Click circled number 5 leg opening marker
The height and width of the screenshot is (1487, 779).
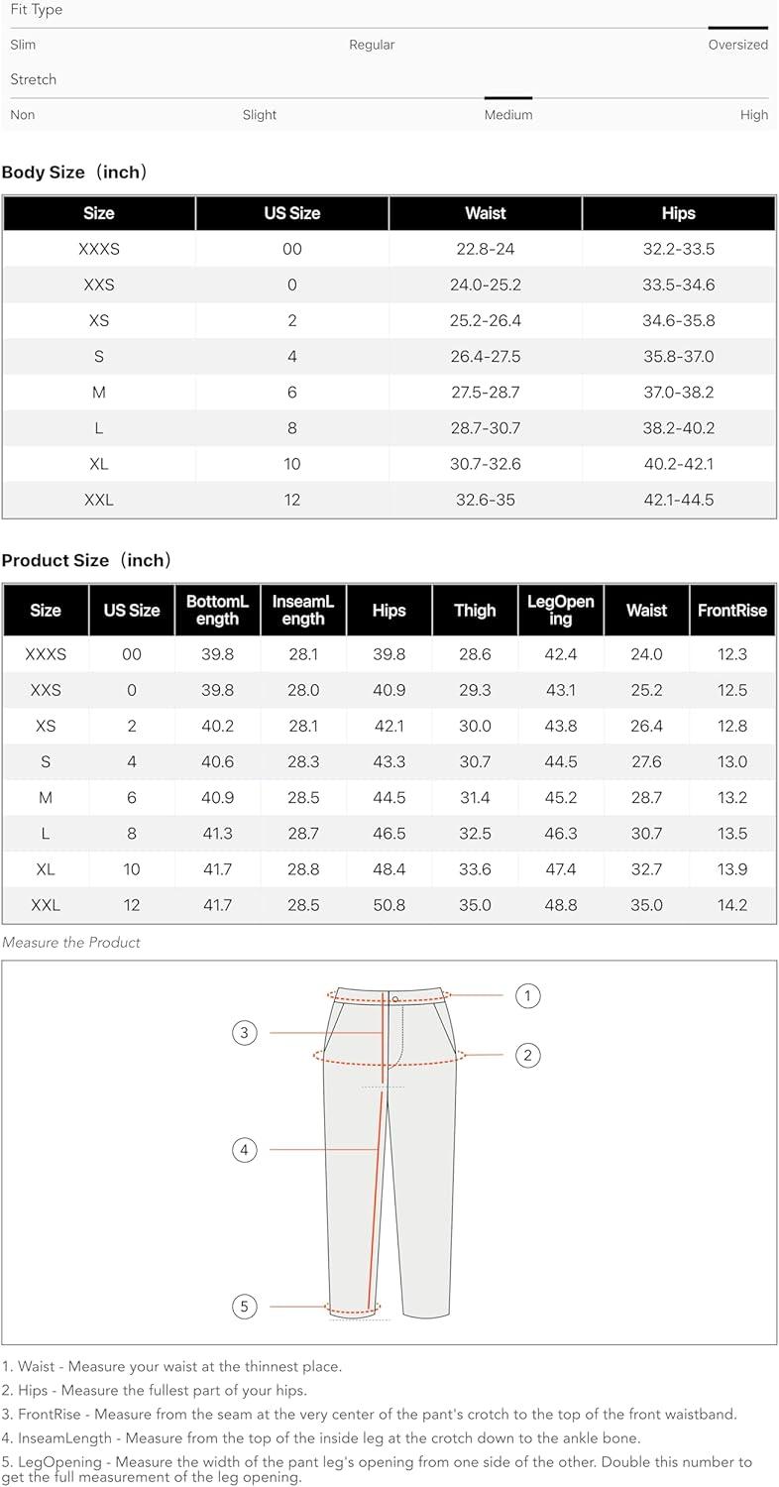(245, 1307)
